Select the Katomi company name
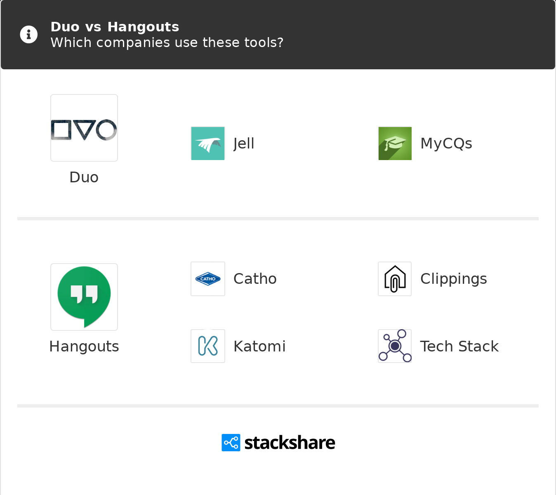This screenshot has height=495, width=556. pyautogui.click(x=259, y=346)
